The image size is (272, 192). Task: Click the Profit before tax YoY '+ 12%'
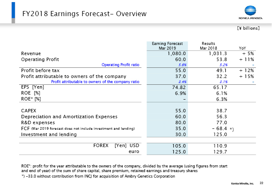pyautogui.click(x=246, y=71)
